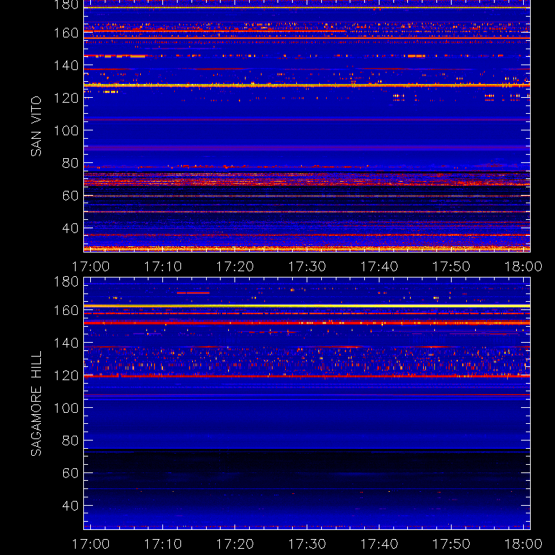The image size is (555, 555).
Task: Click 17:30 time label under San Vito plot
Action: (307, 266)
